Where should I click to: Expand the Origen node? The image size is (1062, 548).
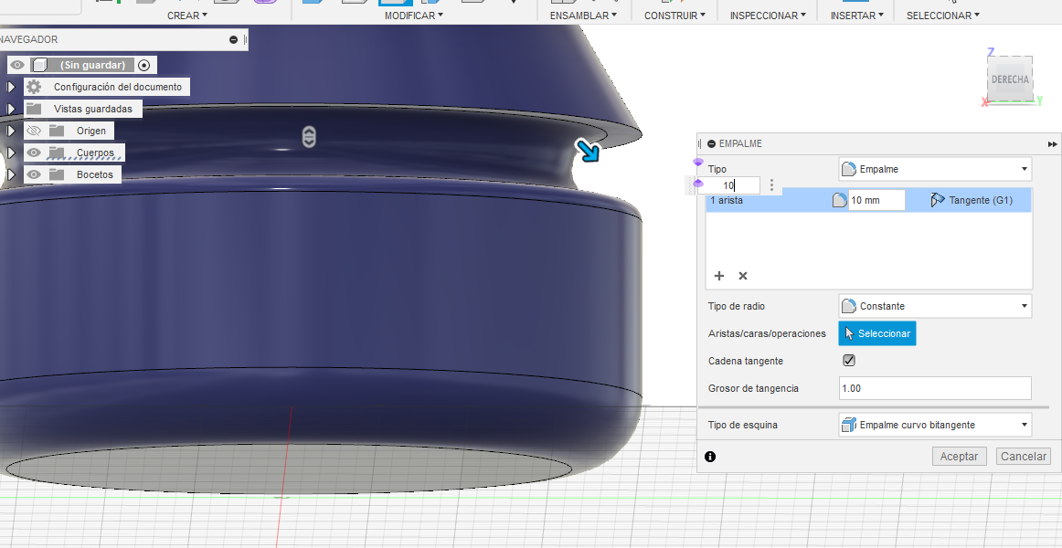[x=11, y=131]
